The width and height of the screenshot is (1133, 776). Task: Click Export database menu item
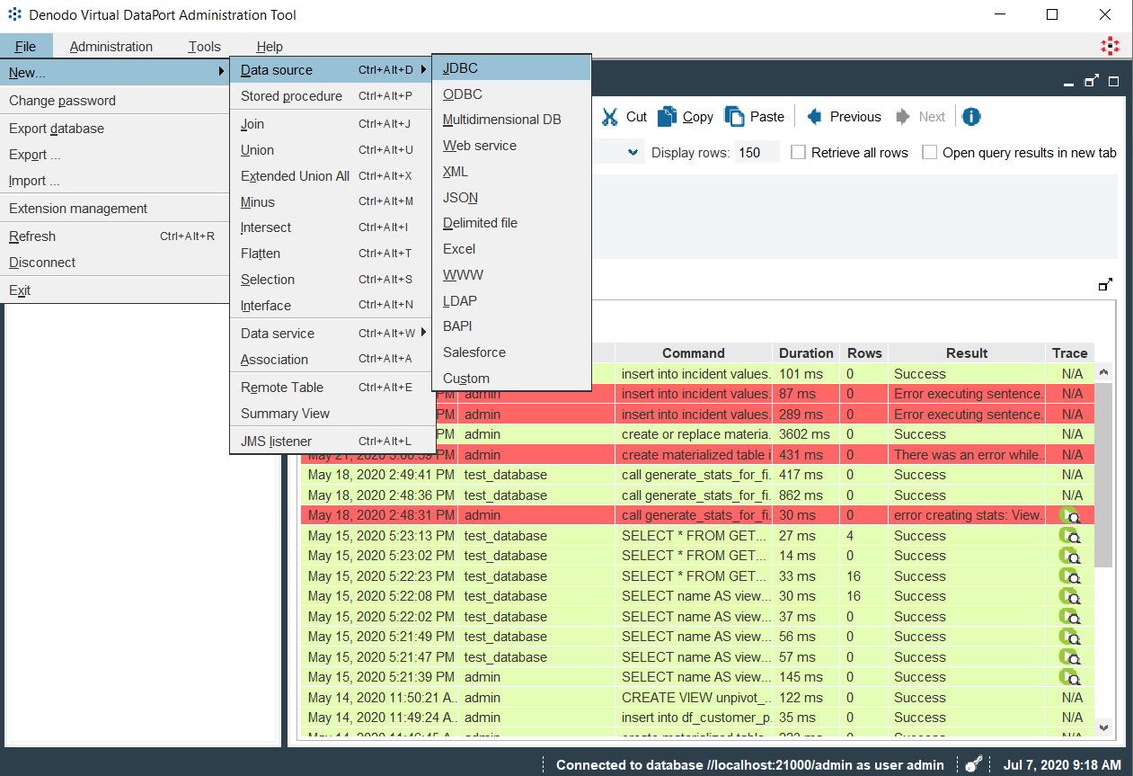[x=115, y=129]
